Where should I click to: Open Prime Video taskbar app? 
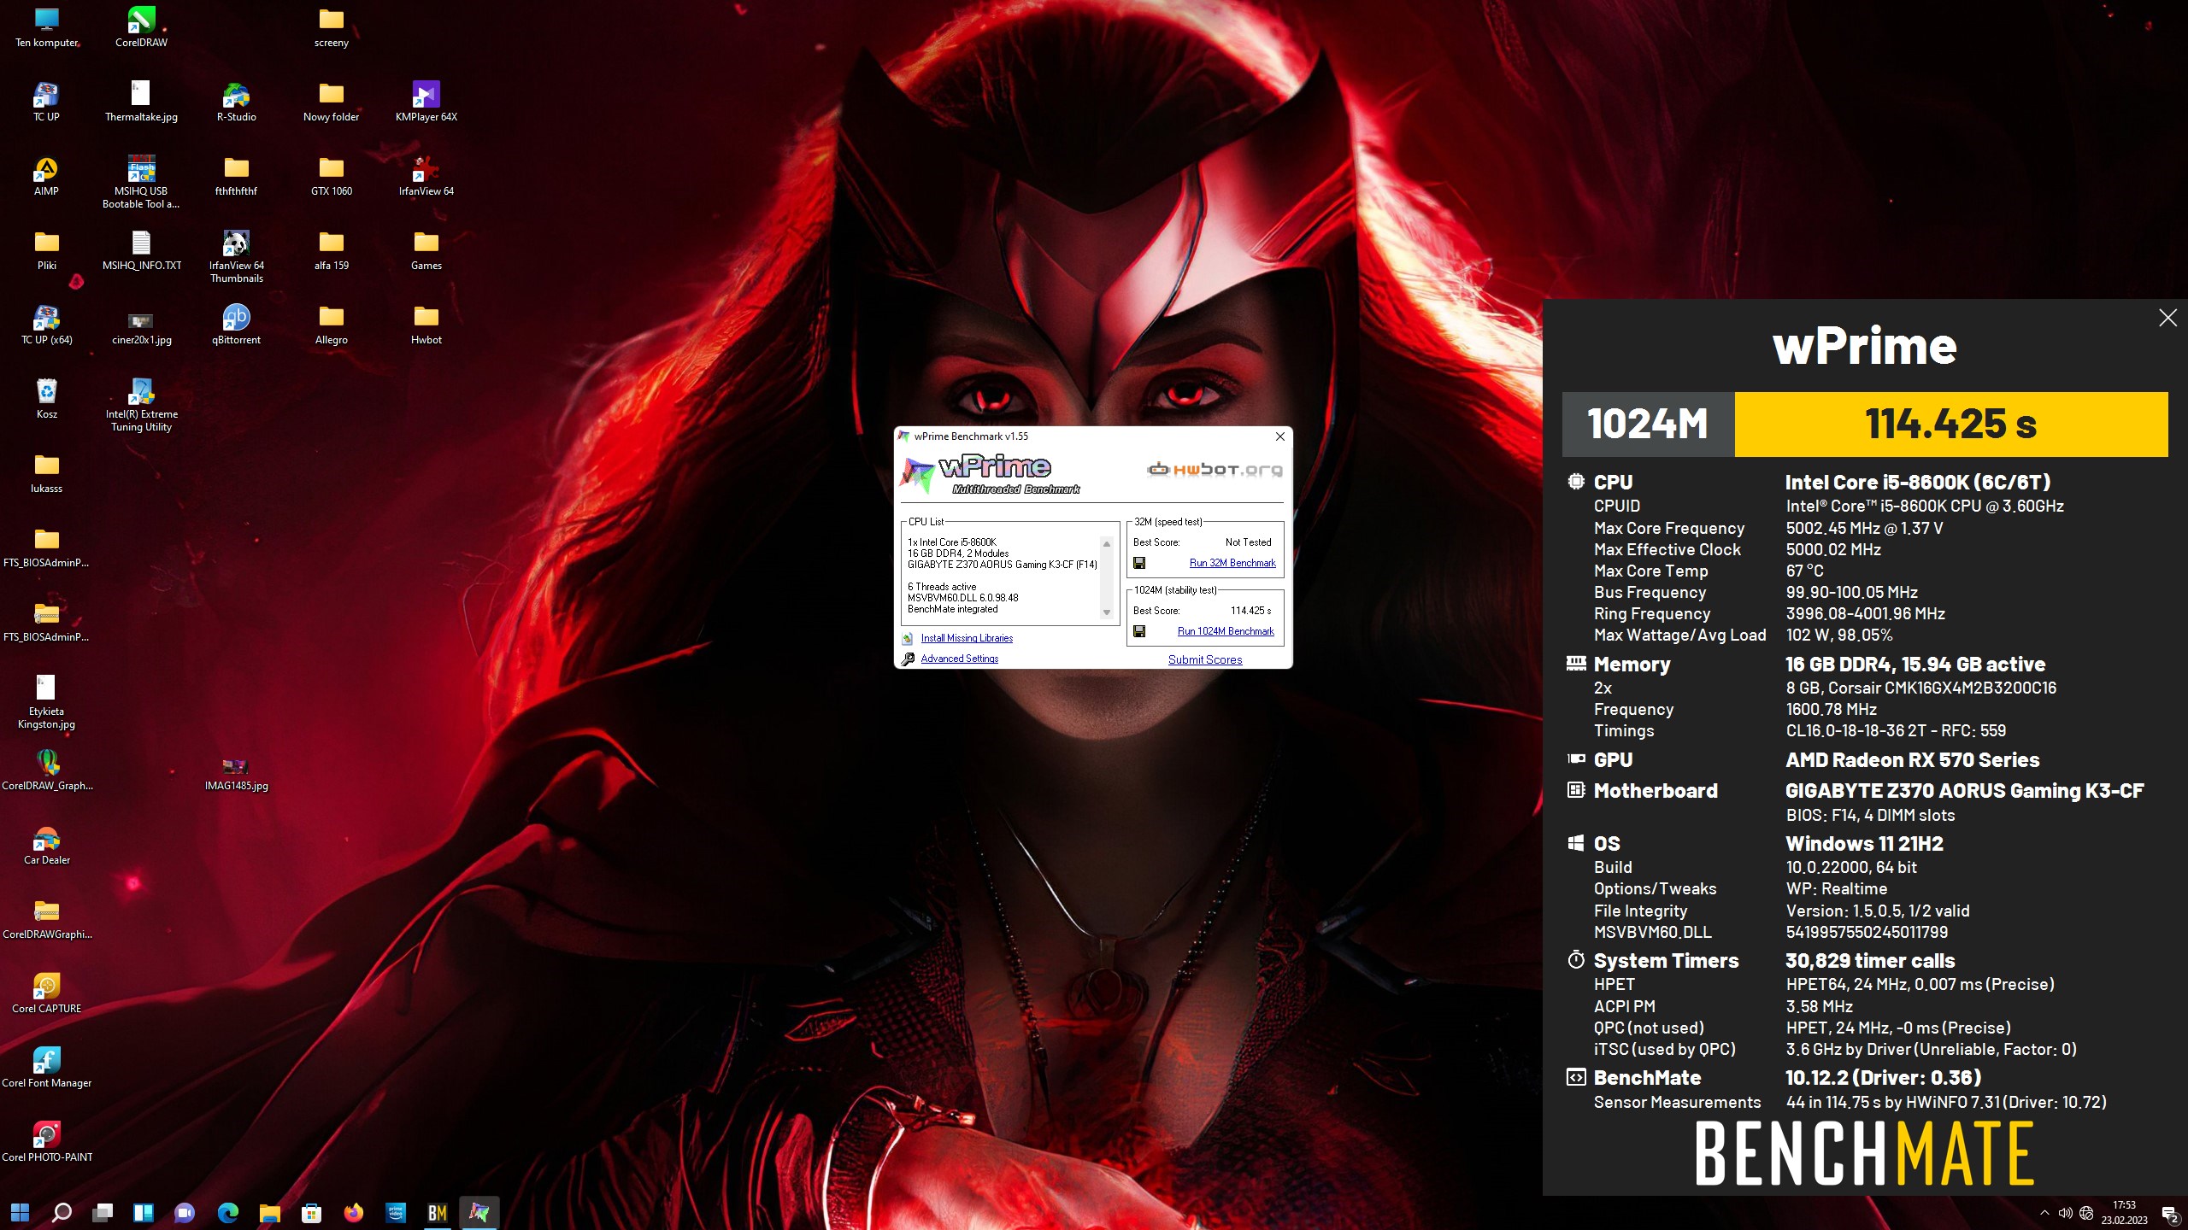coord(395,1212)
